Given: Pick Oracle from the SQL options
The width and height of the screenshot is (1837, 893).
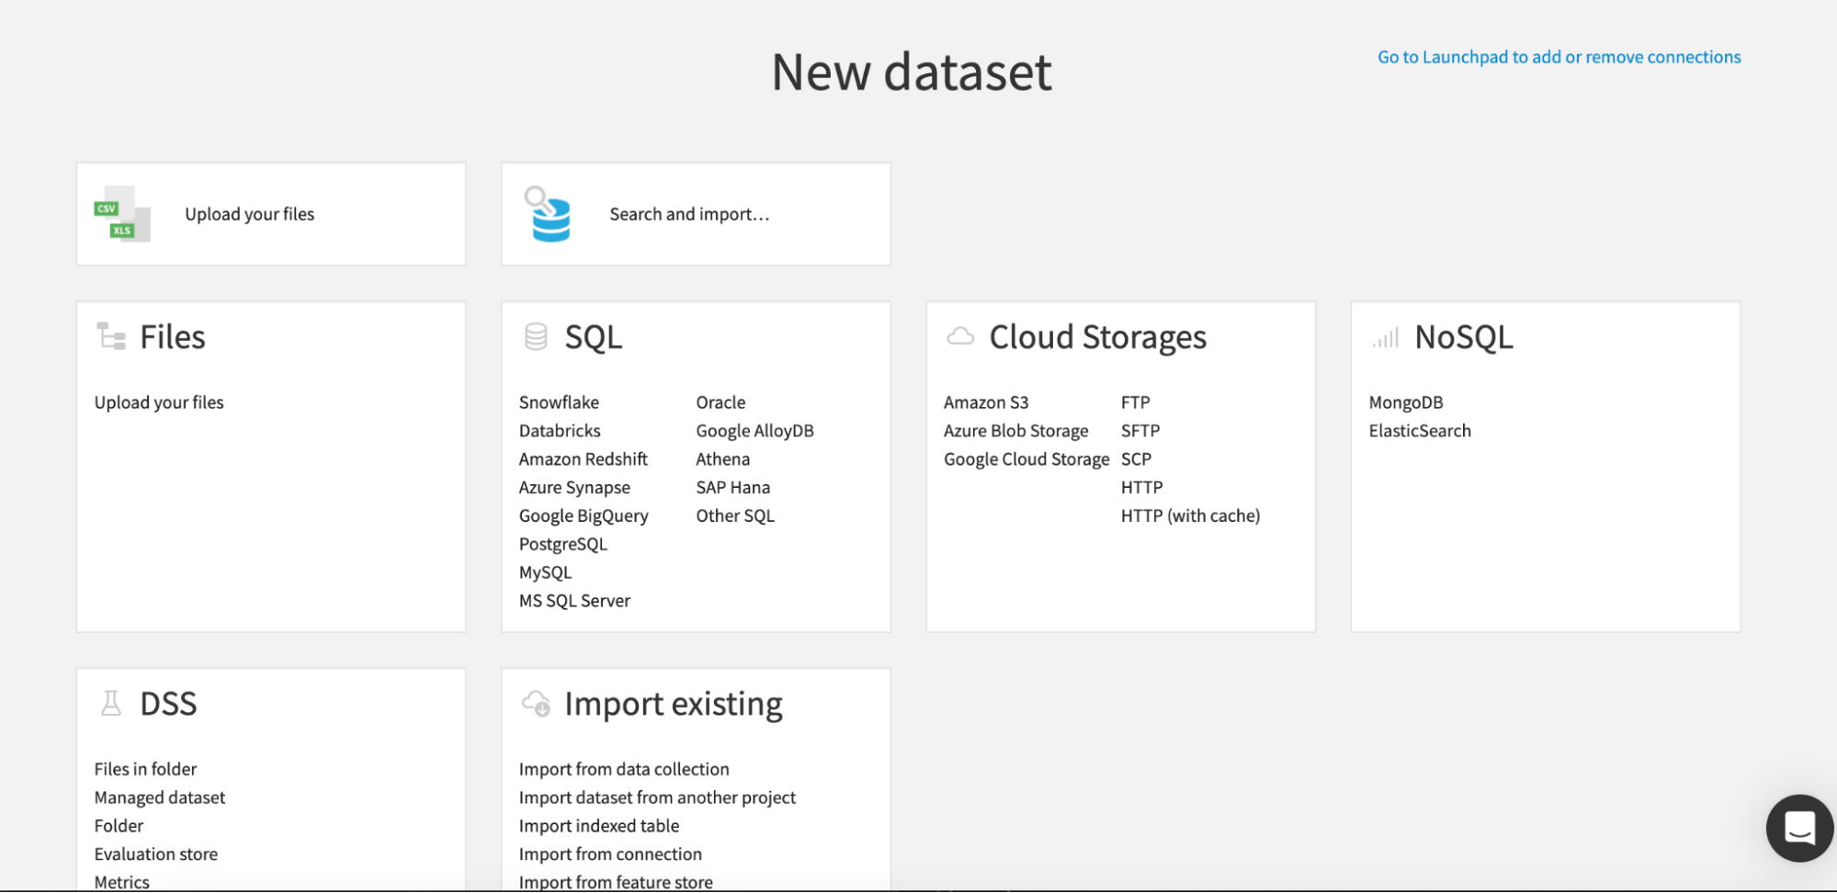Looking at the screenshot, I should coord(720,401).
